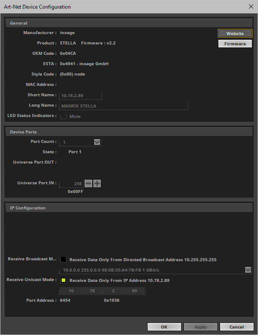Click the minus stepper for Universe Port IN
The width and height of the screenshot is (258, 335).
click(88, 183)
